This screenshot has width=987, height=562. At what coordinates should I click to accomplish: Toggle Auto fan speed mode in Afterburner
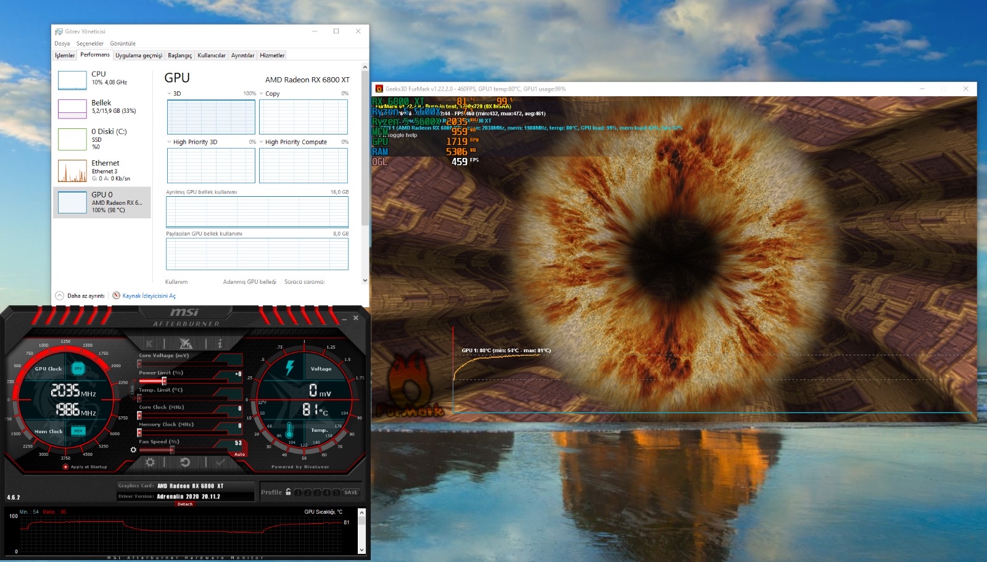[239, 455]
